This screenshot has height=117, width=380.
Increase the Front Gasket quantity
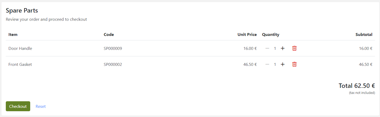[283, 64]
